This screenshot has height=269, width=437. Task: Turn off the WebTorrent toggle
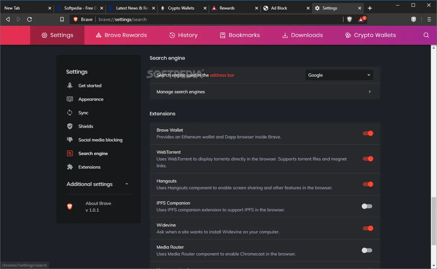[368, 159]
